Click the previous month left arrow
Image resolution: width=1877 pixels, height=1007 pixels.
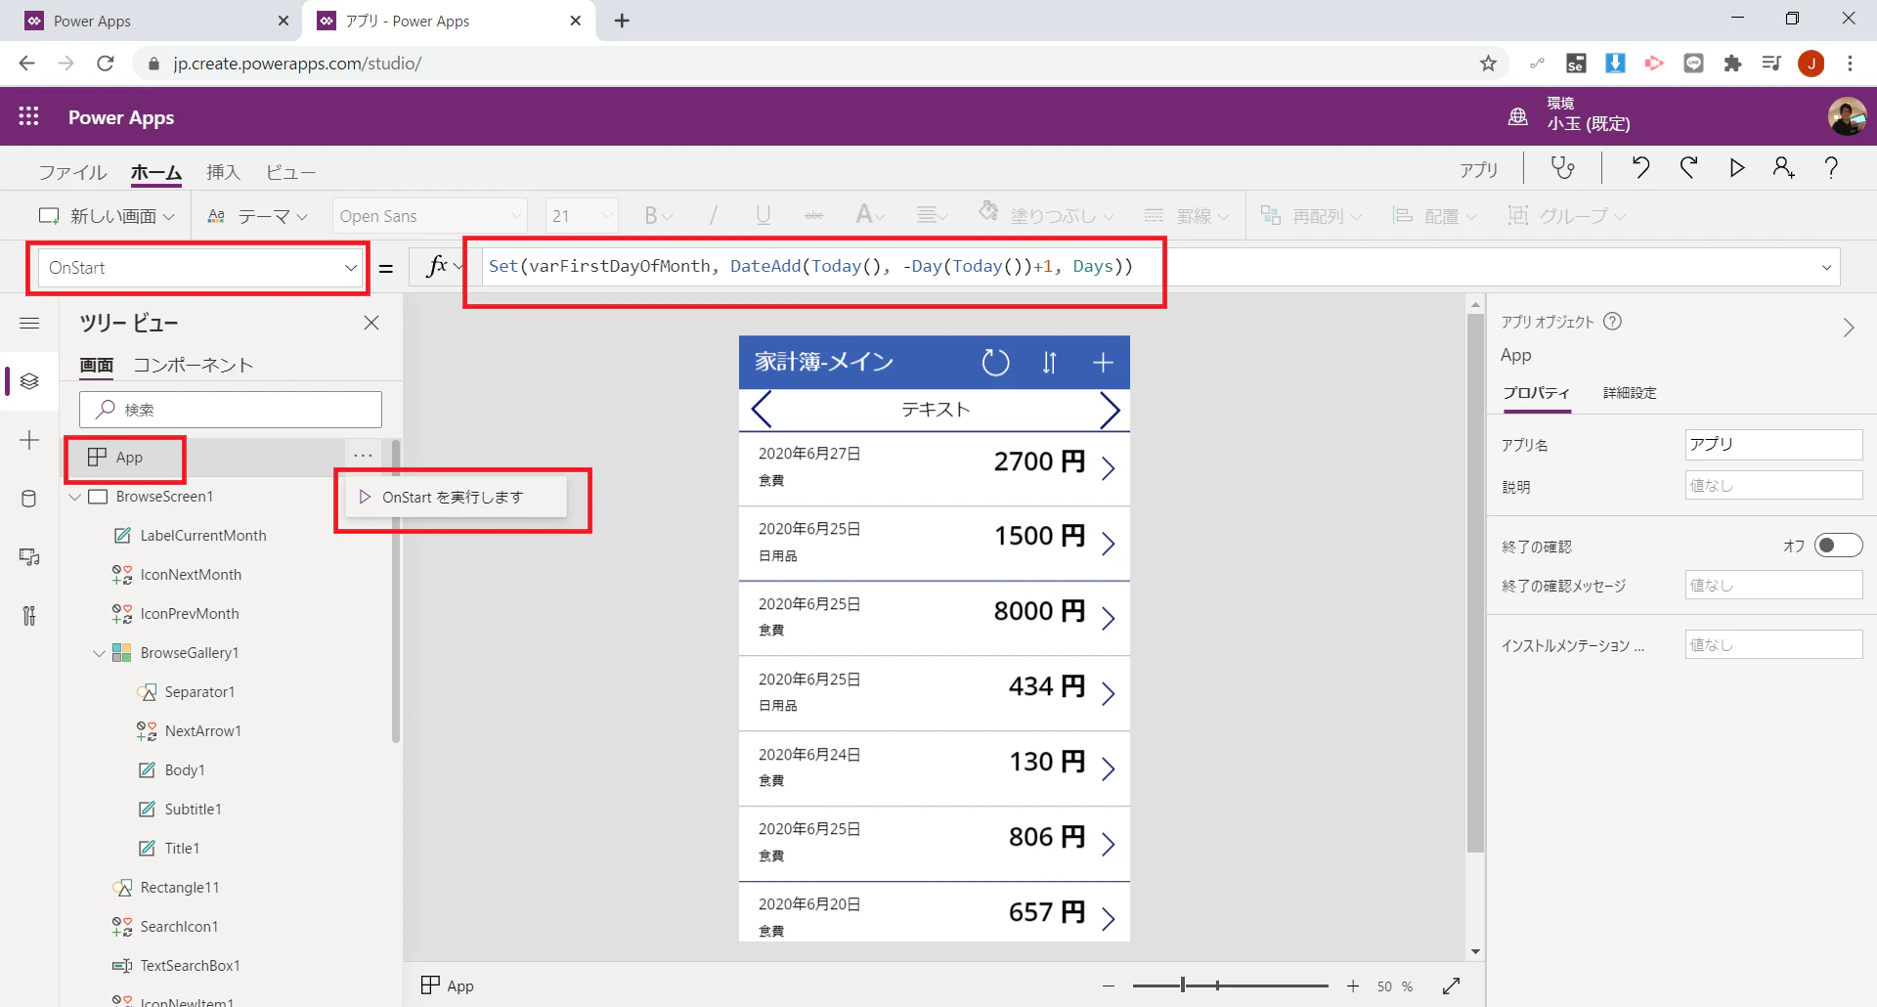click(762, 410)
